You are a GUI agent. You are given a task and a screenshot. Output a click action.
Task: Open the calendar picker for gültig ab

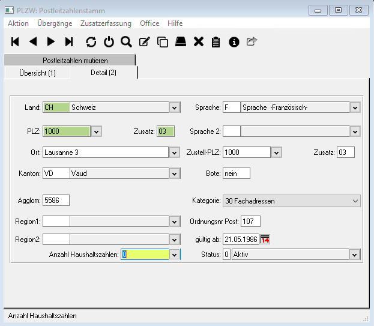(x=265, y=240)
